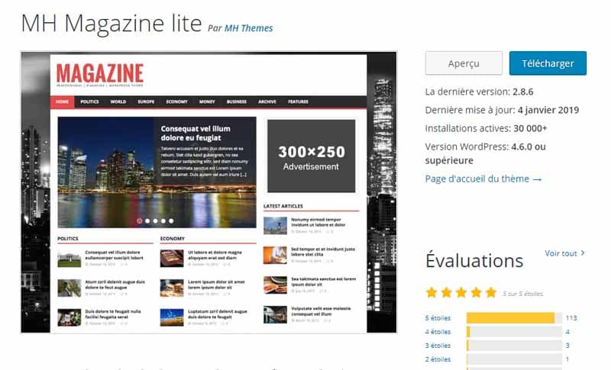
Task: Click the MH Magazine lite title
Action: click(x=112, y=24)
